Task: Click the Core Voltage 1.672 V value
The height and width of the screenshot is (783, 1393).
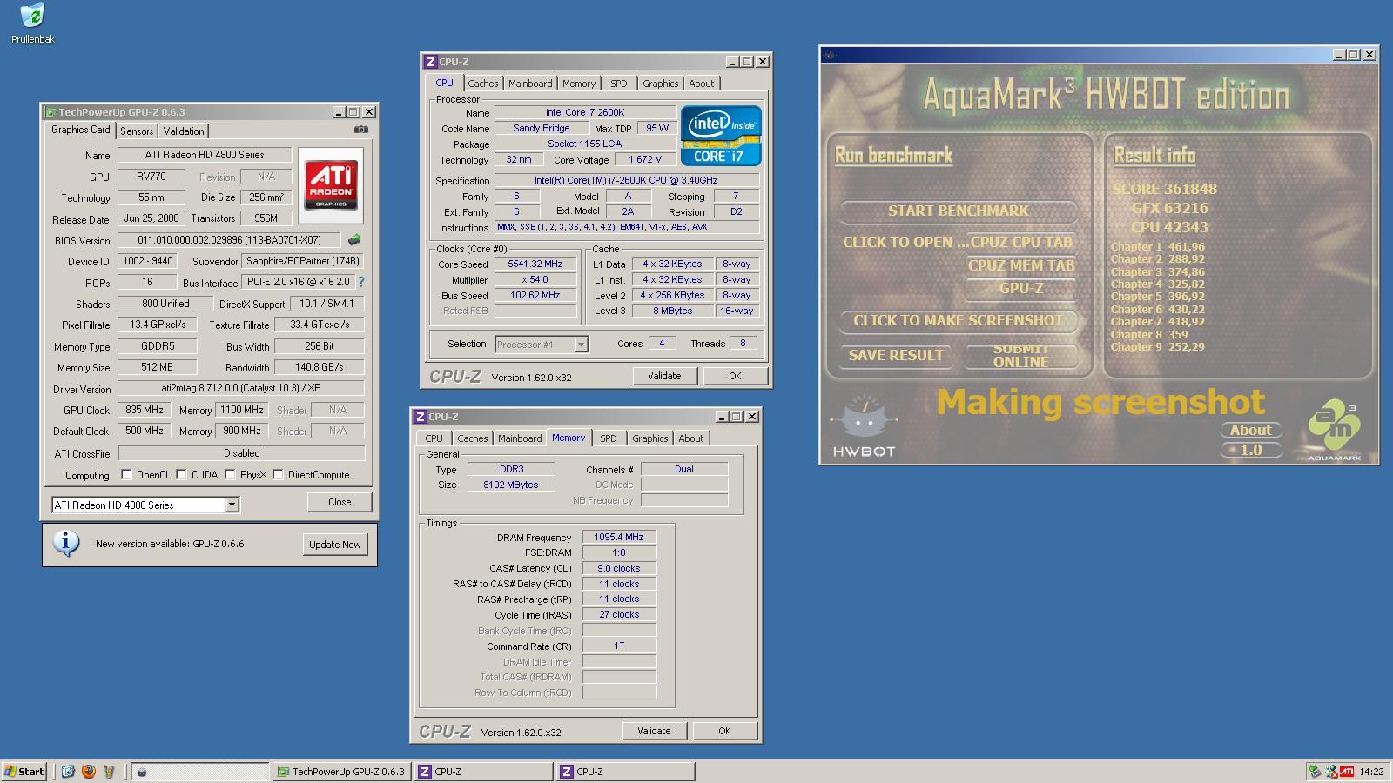Action: click(x=645, y=159)
